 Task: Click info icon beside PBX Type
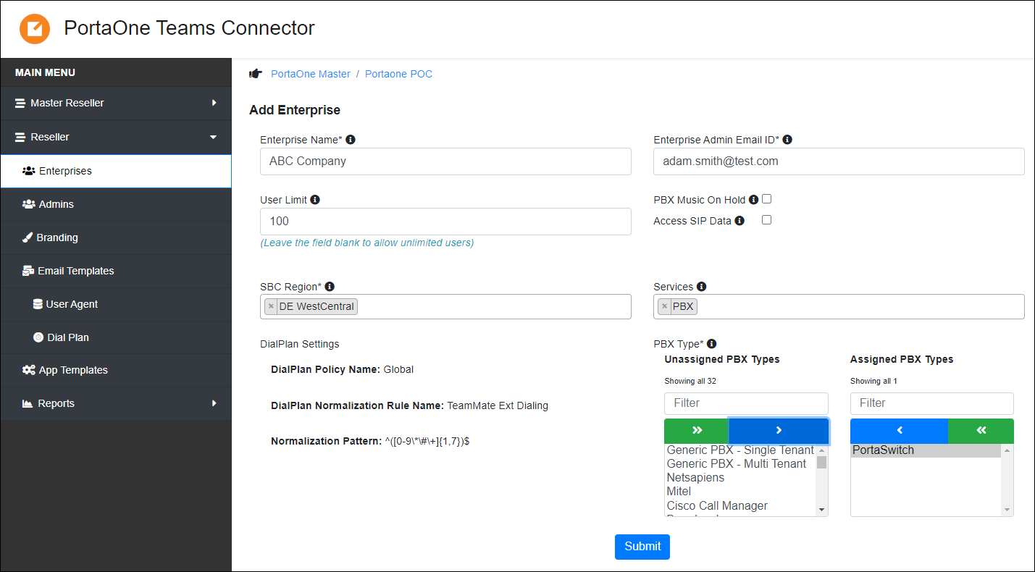click(x=711, y=344)
